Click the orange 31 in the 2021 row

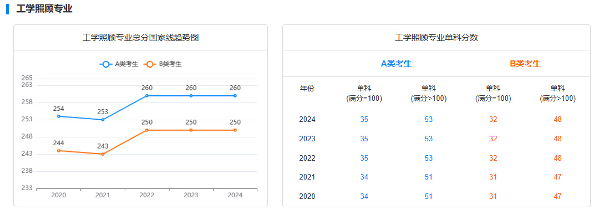click(x=493, y=177)
